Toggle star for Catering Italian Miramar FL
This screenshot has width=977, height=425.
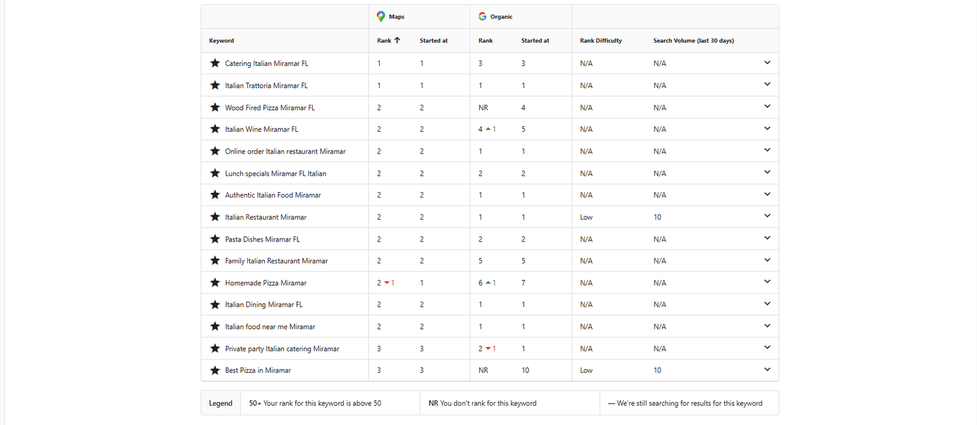(215, 63)
